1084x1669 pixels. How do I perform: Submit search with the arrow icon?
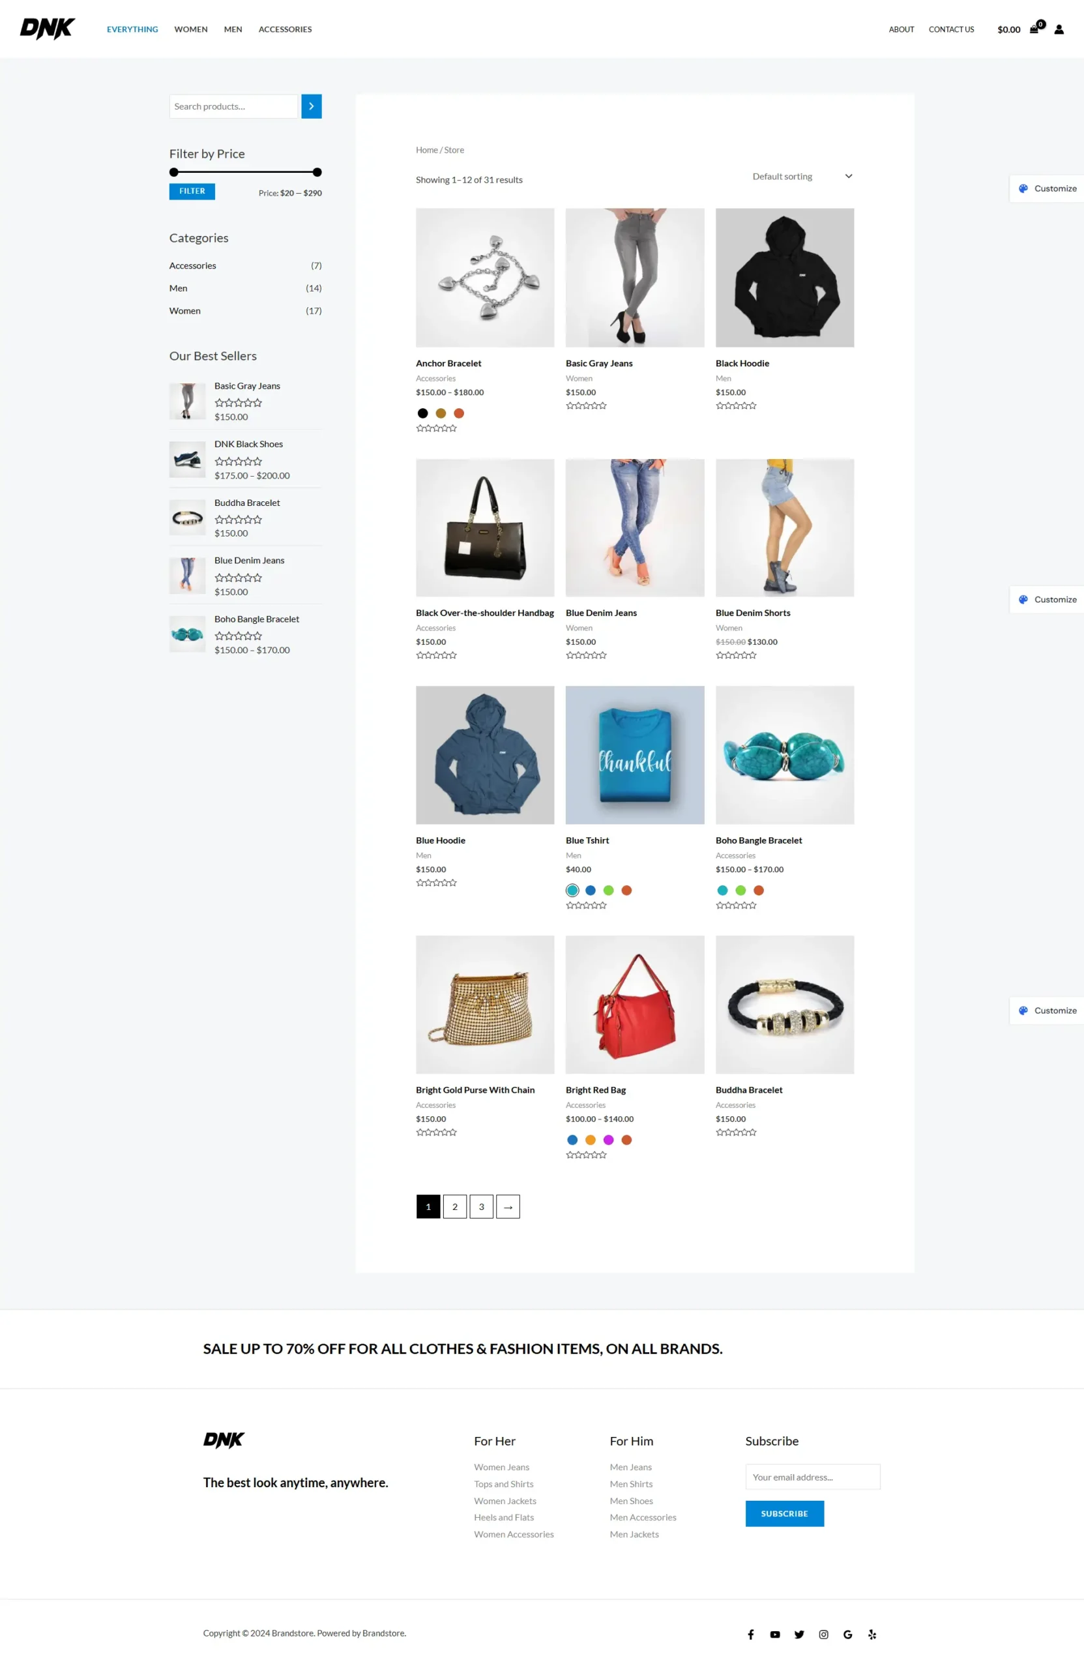[x=312, y=106]
